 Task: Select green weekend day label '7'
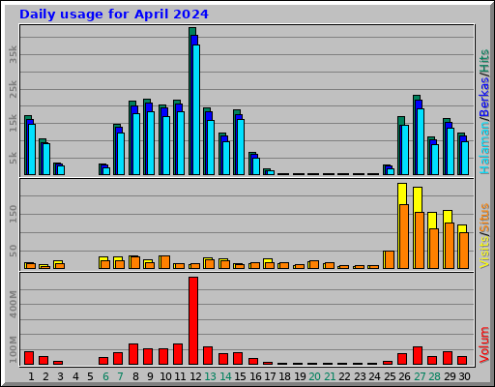[120, 376]
